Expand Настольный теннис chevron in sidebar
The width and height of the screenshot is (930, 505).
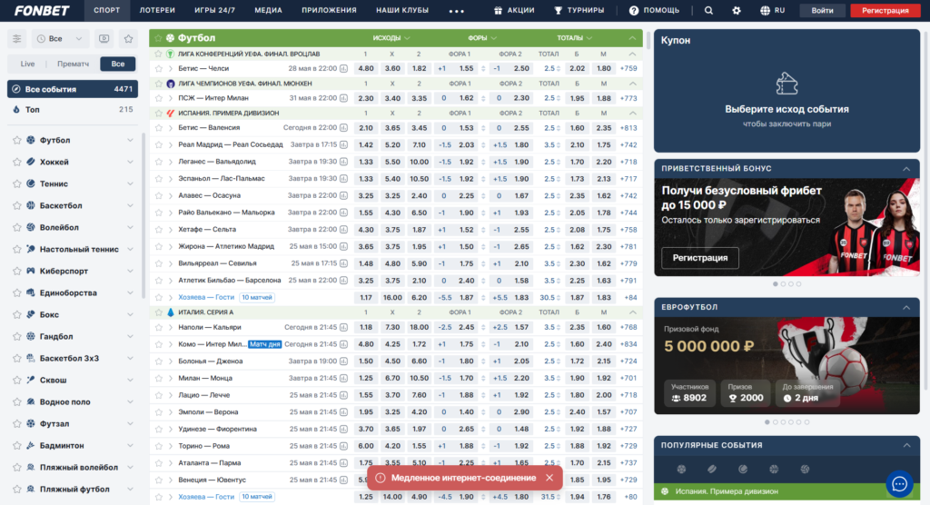[130, 249]
